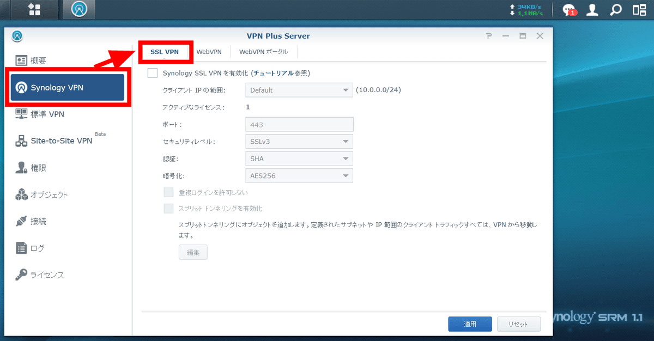Open the user account options icon
This screenshot has height=341, width=654.
(592, 10)
